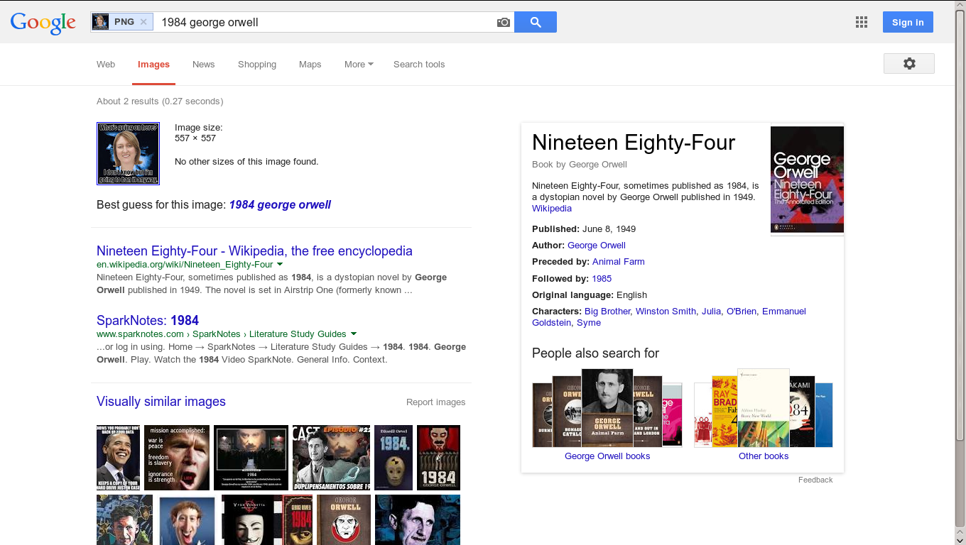The image size is (966, 545).
Task: Click the blue magnifier search button
Action: click(x=536, y=22)
